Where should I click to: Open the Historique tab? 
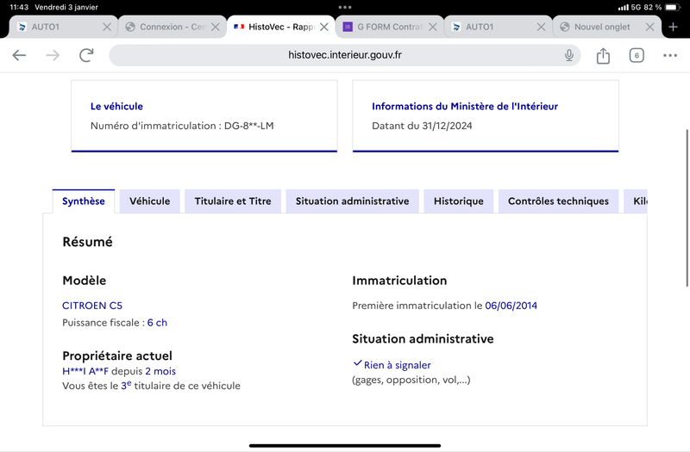459,201
